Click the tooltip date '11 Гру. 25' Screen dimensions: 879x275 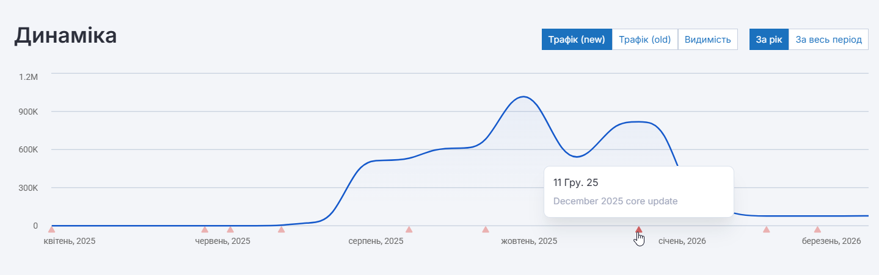point(575,182)
